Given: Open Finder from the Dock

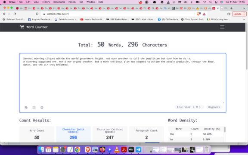Looking at the screenshot, I should click(41, 149).
